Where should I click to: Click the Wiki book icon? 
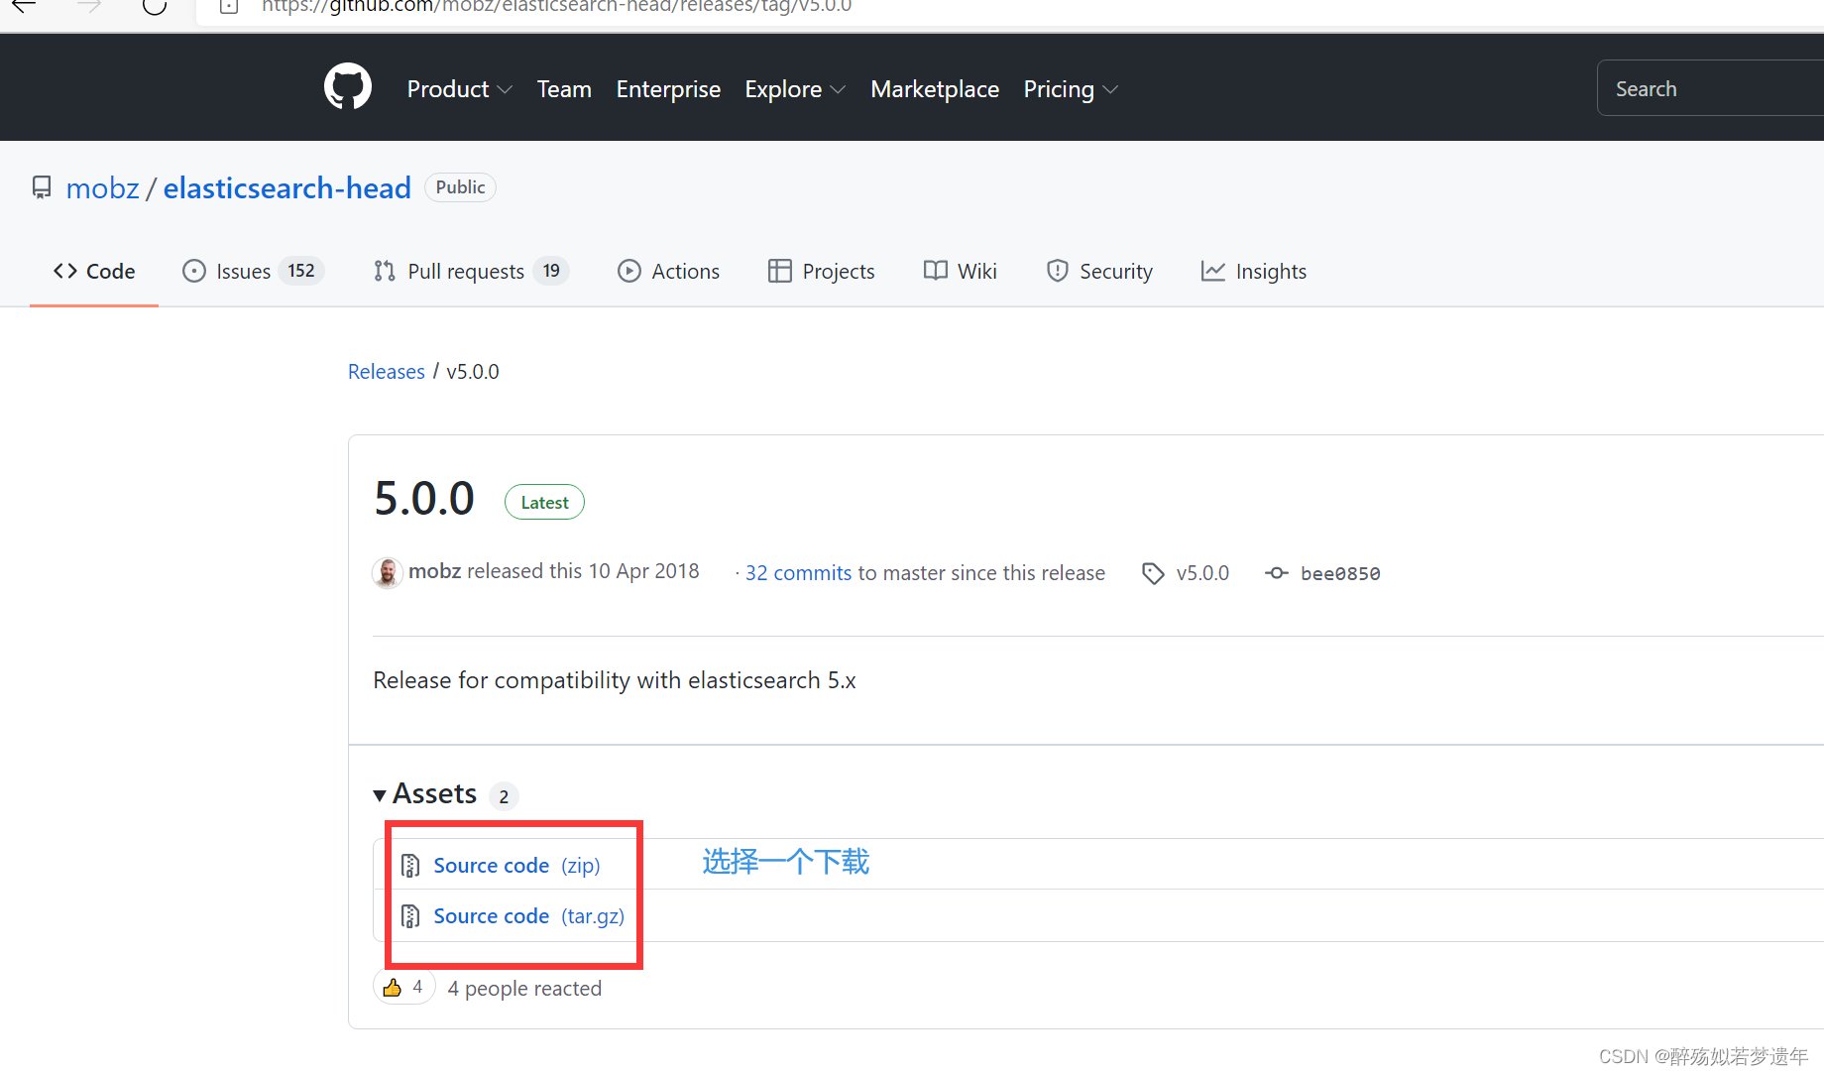(x=936, y=271)
